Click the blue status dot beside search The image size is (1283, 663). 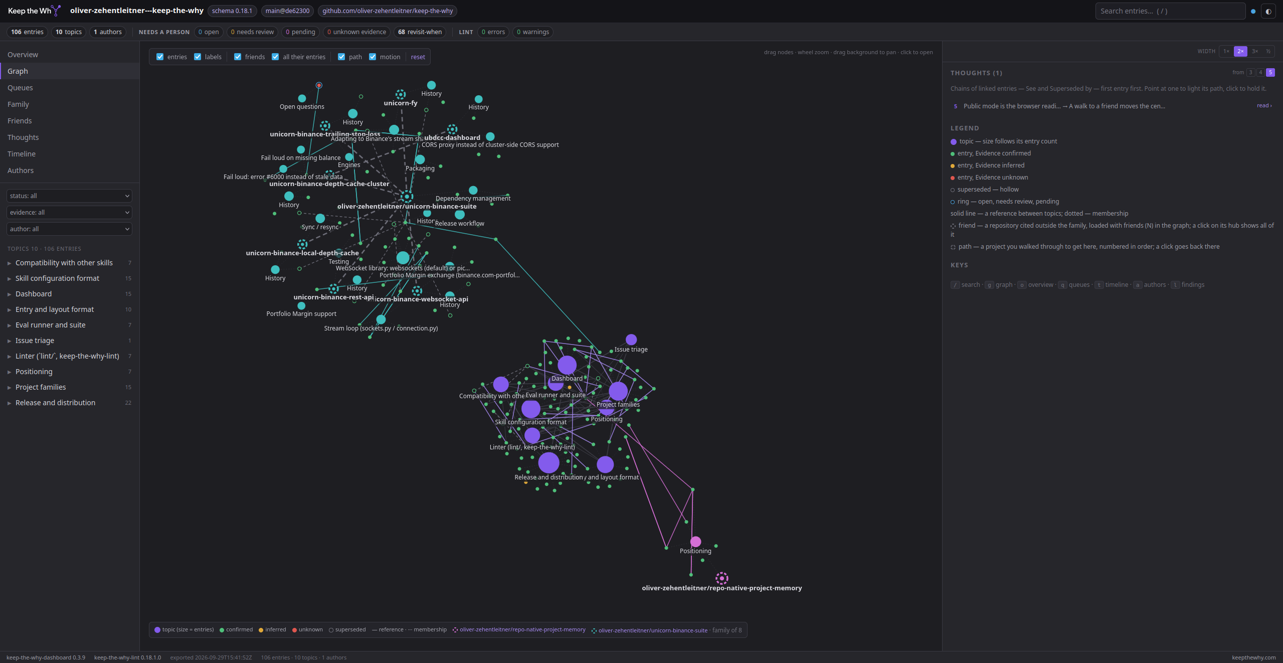(1253, 11)
